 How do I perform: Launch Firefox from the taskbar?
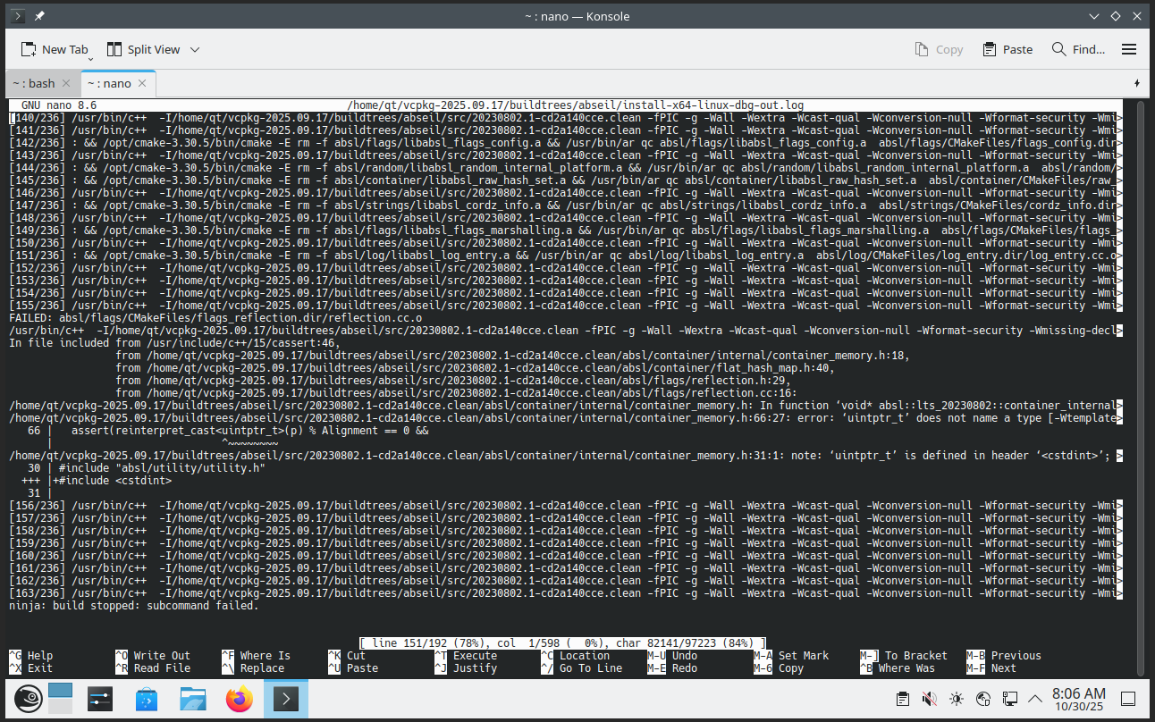click(x=240, y=699)
